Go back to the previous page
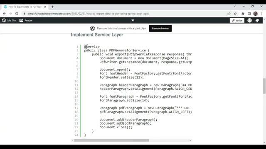 tap(4, 14)
